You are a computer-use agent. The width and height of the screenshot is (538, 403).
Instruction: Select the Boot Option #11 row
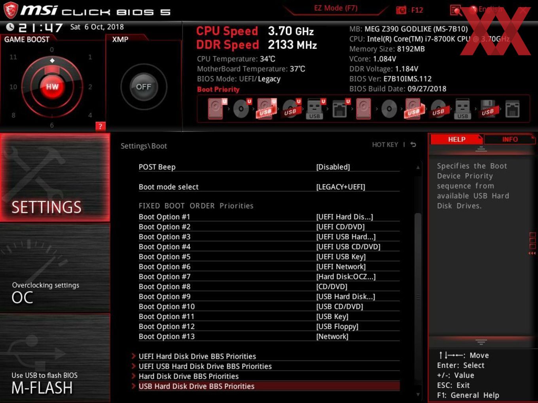tap(269, 316)
